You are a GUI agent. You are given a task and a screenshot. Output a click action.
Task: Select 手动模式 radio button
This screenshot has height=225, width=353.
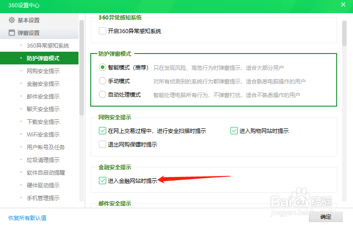click(x=103, y=81)
